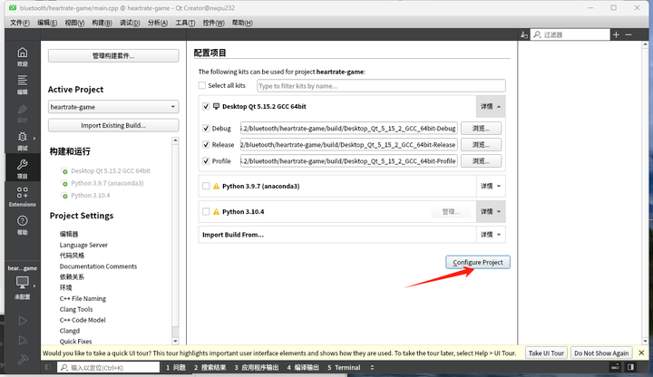
Task: Click the icon left of filter field
Action: (524, 35)
